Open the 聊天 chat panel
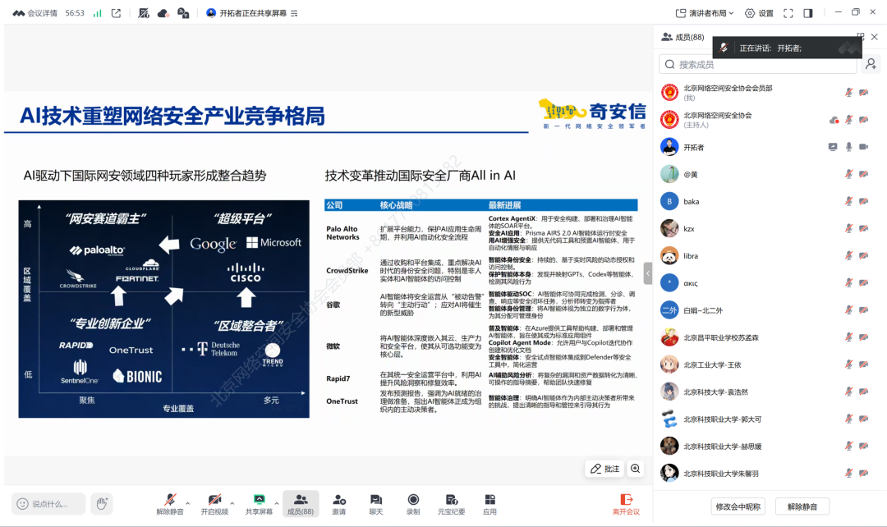 coord(376,504)
